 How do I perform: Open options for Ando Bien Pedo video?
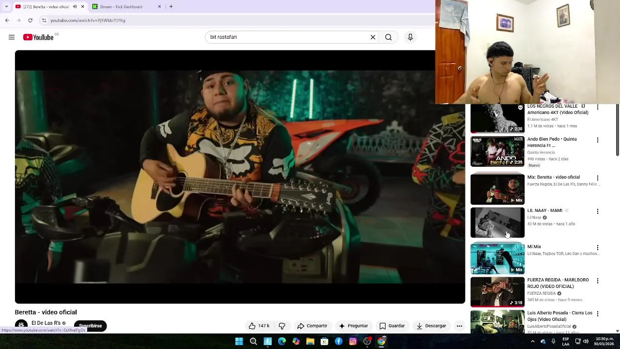597,140
